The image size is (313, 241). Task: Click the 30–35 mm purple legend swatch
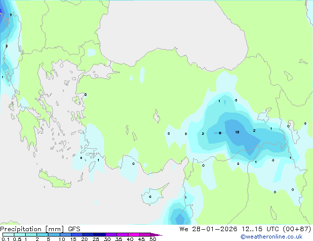pos(111,235)
